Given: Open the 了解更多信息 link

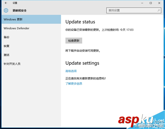Looking at the screenshot, I should 74,84.
